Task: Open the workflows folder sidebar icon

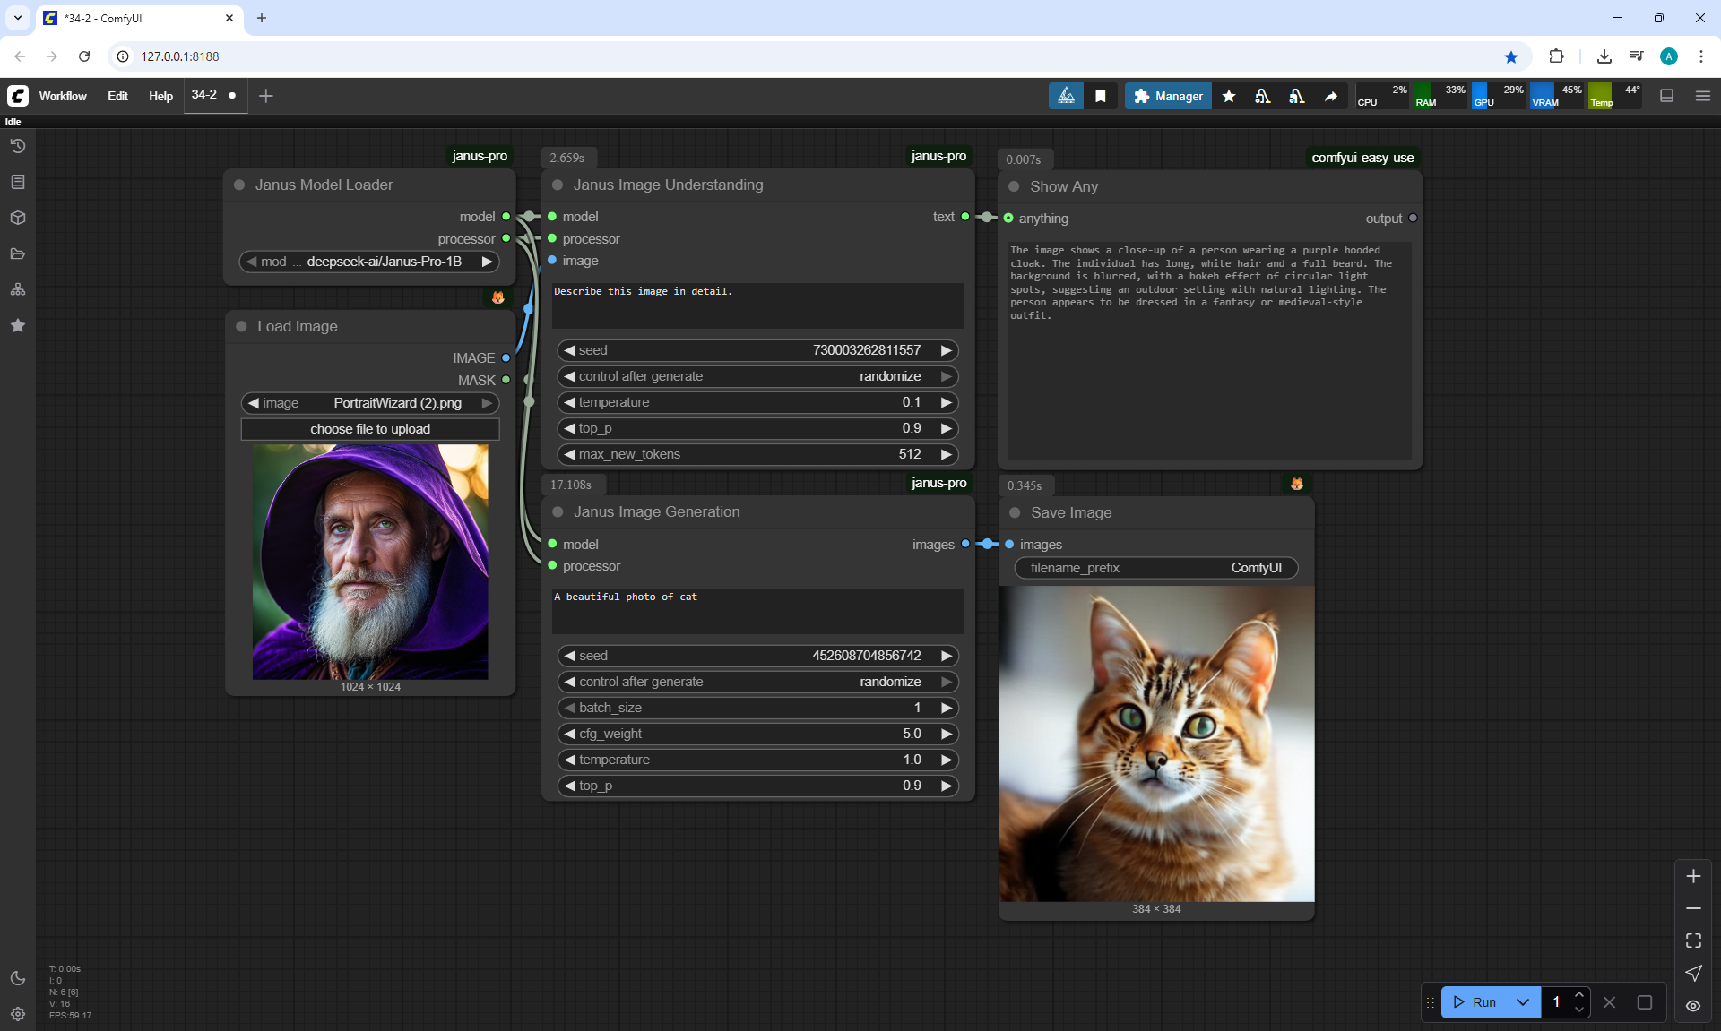Action: pos(18,253)
